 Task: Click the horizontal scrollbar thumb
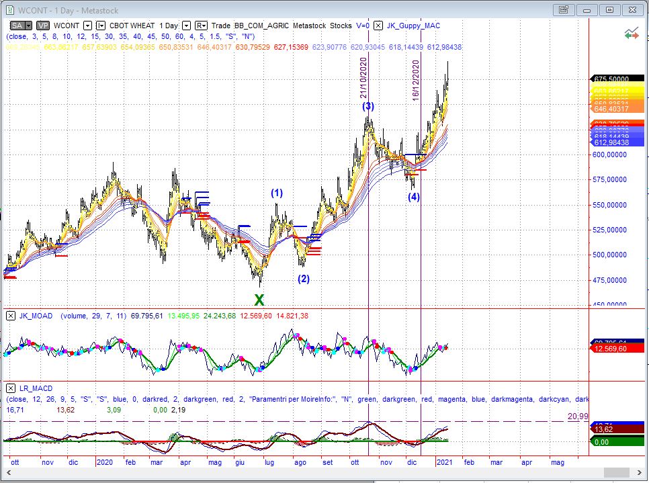tap(616, 473)
